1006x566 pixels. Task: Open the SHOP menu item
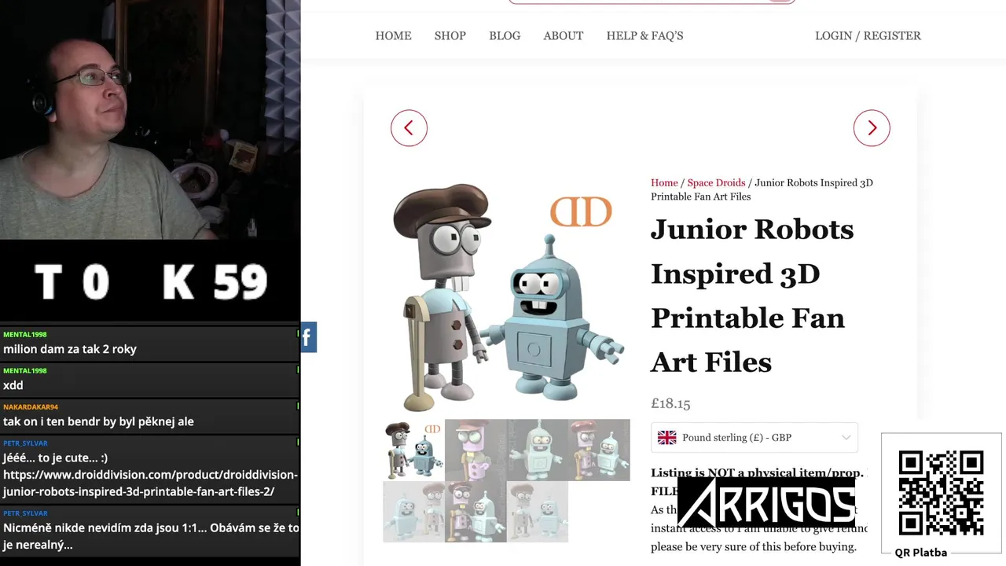(x=450, y=35)
